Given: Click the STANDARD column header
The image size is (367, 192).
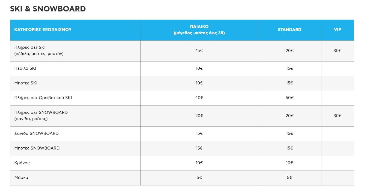Looking at the screenshot, I should point(289,30).
